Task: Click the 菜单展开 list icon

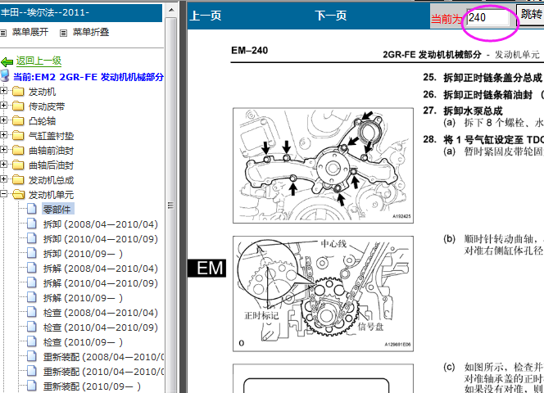Action: [x=3, y=33]
